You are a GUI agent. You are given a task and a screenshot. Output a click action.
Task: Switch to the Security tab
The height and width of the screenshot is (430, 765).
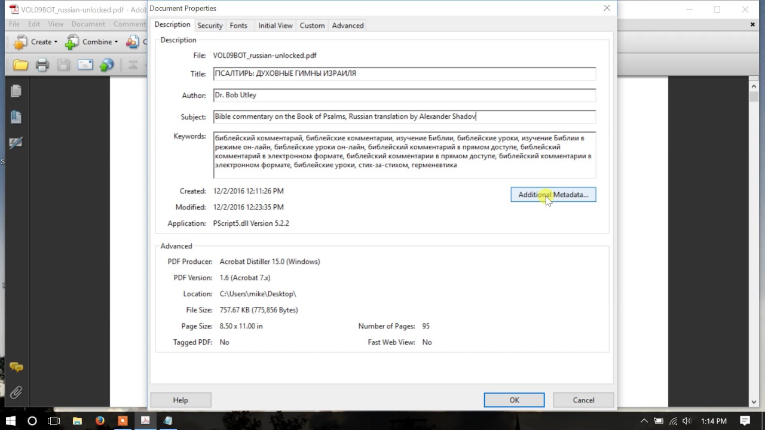(210, 26)
